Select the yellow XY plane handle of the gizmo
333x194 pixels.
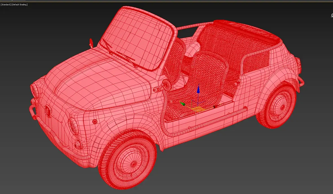(x=198, y=109)
